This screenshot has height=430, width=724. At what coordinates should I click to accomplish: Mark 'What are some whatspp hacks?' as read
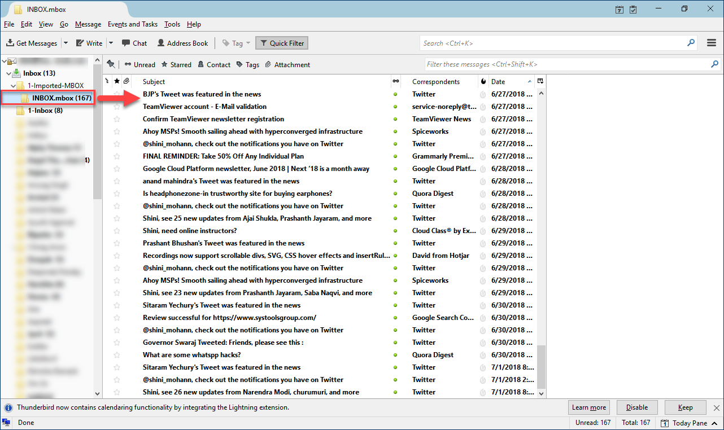tap(395, 355)
